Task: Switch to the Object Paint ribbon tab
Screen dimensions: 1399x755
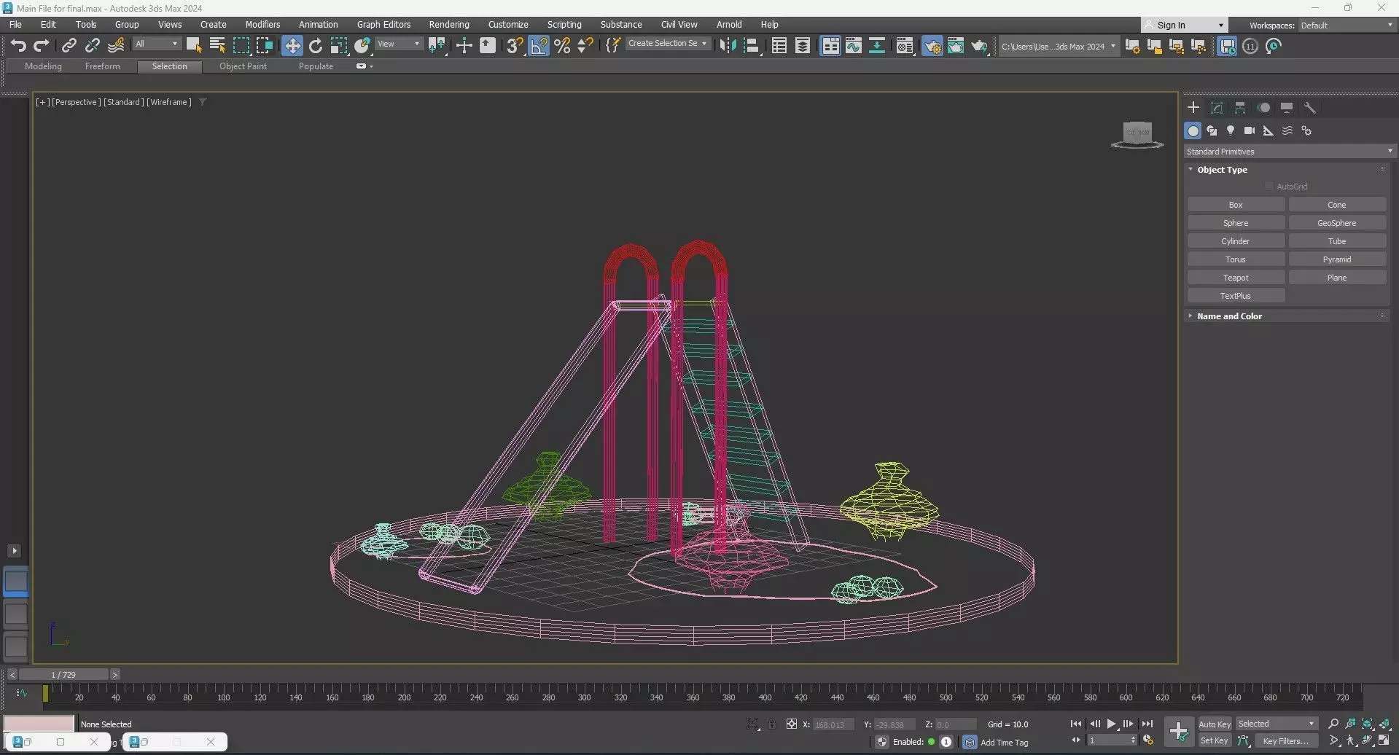Action: (243, 66)
